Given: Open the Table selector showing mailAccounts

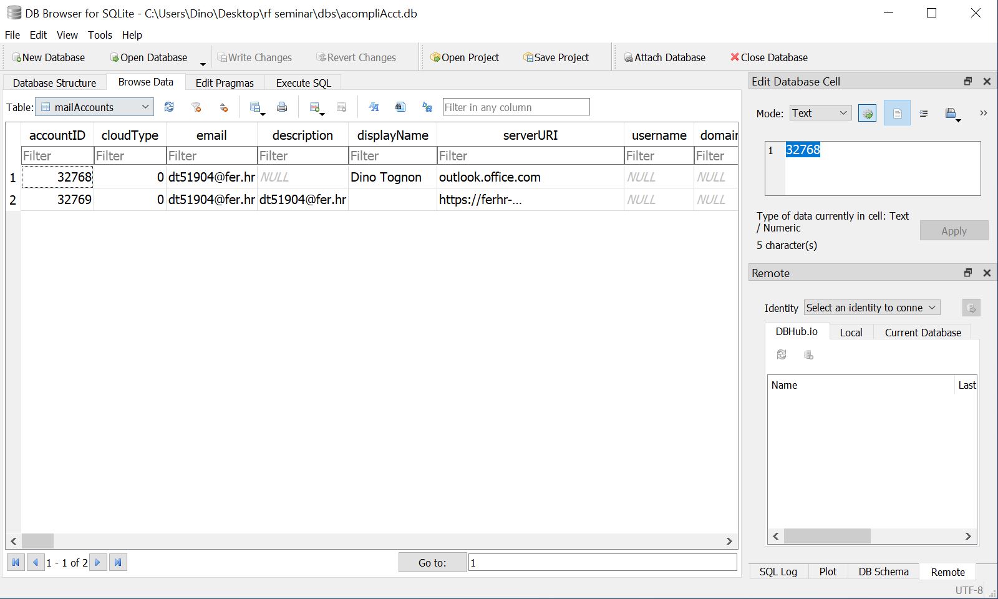Looking at the screenshot, I should (94, 107).
